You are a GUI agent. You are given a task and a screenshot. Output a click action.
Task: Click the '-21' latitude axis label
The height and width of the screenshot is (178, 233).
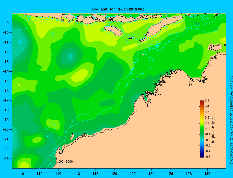tap(6, 139)
